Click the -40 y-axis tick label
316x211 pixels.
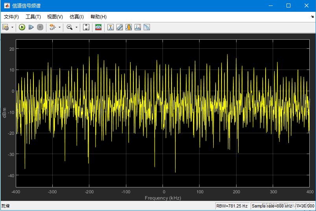[11, 175]
